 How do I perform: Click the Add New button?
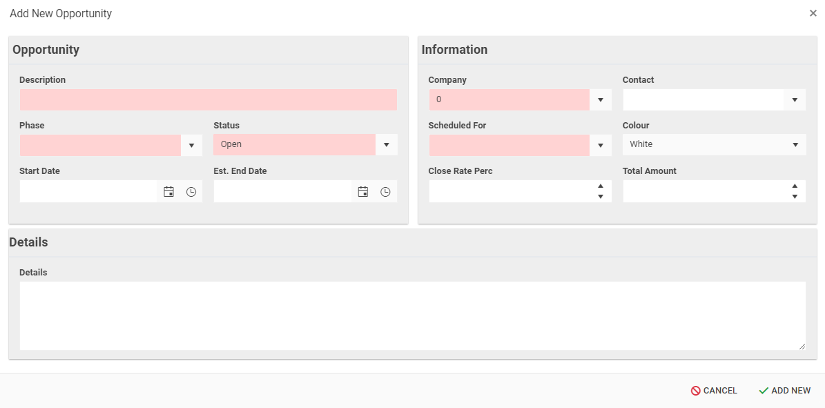(x=784, y=391)
